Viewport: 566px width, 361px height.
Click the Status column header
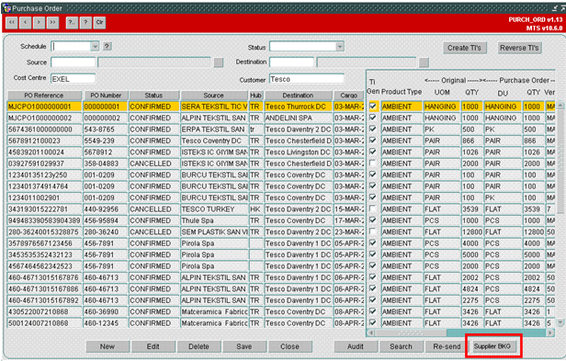pos(153,96)
